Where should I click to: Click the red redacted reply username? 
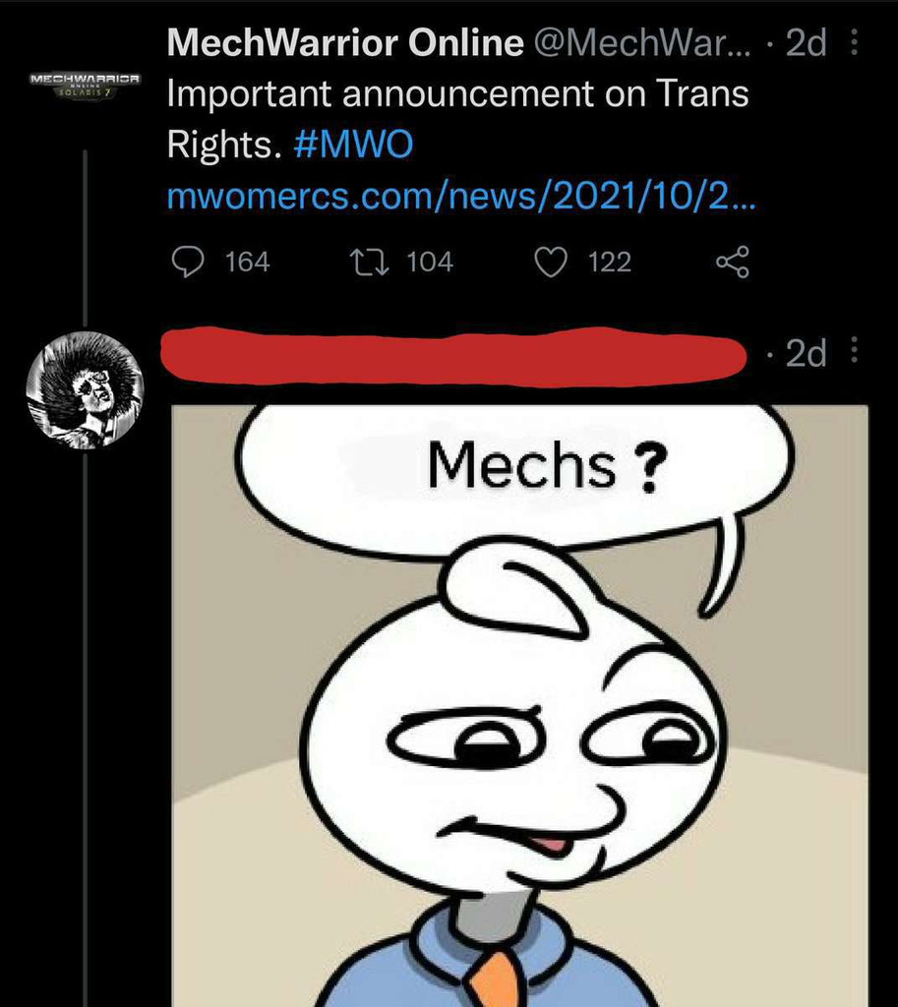452,357
